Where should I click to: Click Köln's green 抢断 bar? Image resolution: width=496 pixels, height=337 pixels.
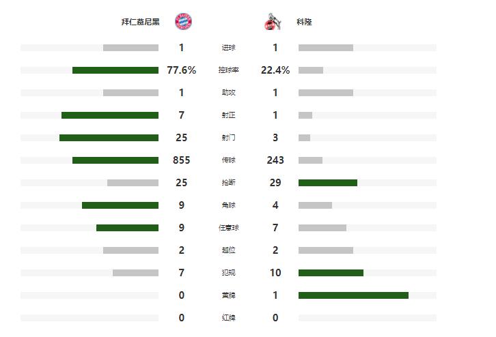click(328, 183)
